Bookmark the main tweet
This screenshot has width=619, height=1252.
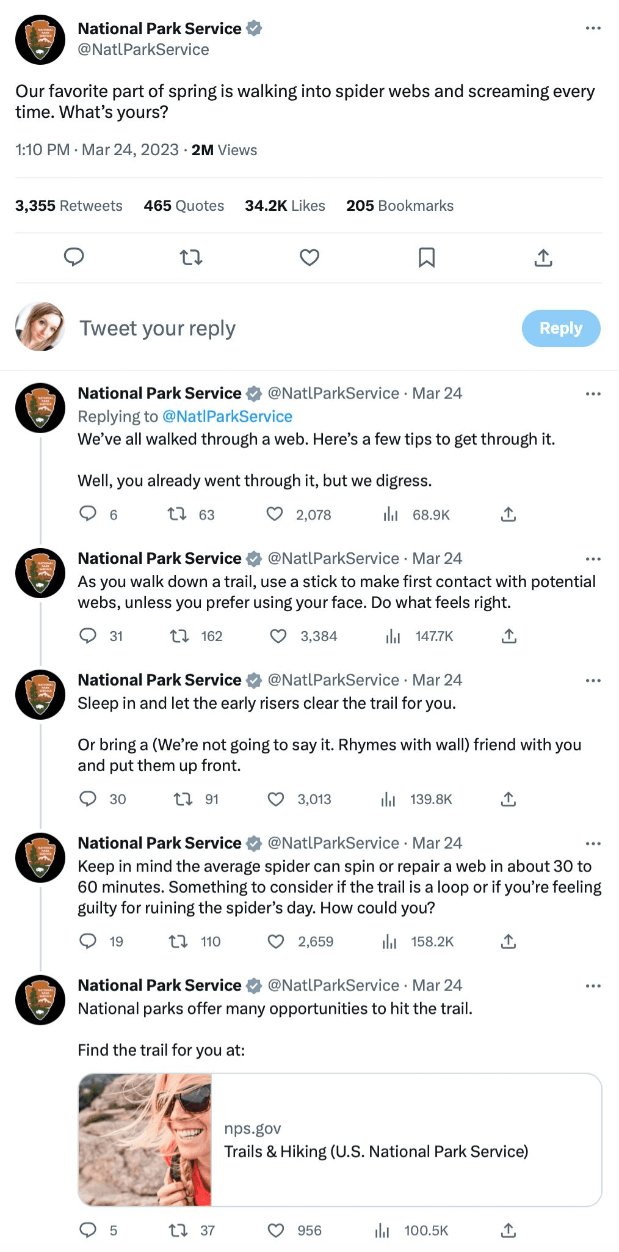426,257
